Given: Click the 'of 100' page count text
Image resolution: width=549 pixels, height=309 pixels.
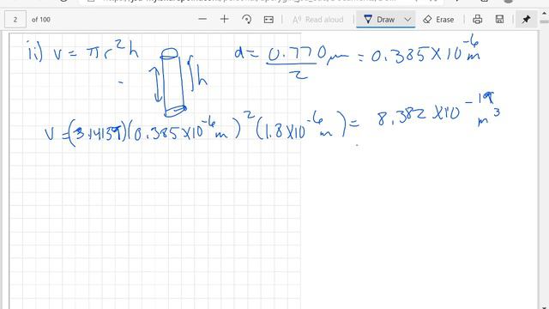Looking at the screenshot, I should (41, 20).
